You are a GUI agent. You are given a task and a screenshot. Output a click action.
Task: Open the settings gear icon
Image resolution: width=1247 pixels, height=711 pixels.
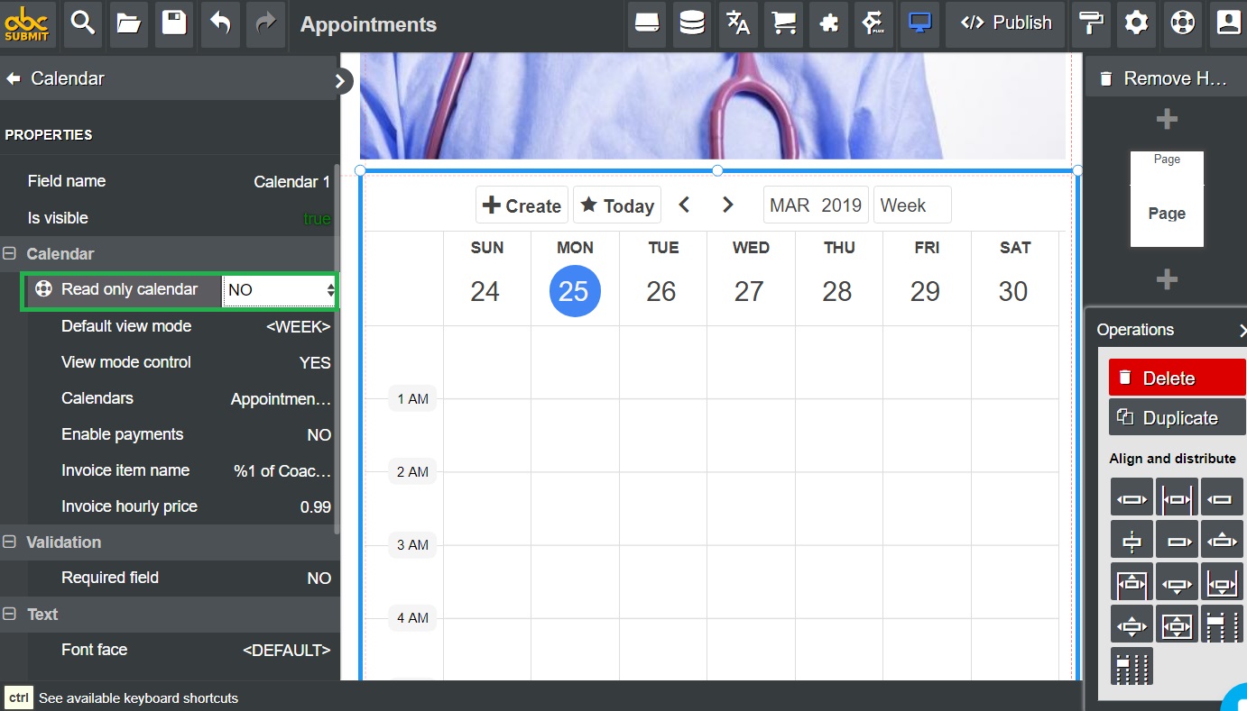point(1137,23)
